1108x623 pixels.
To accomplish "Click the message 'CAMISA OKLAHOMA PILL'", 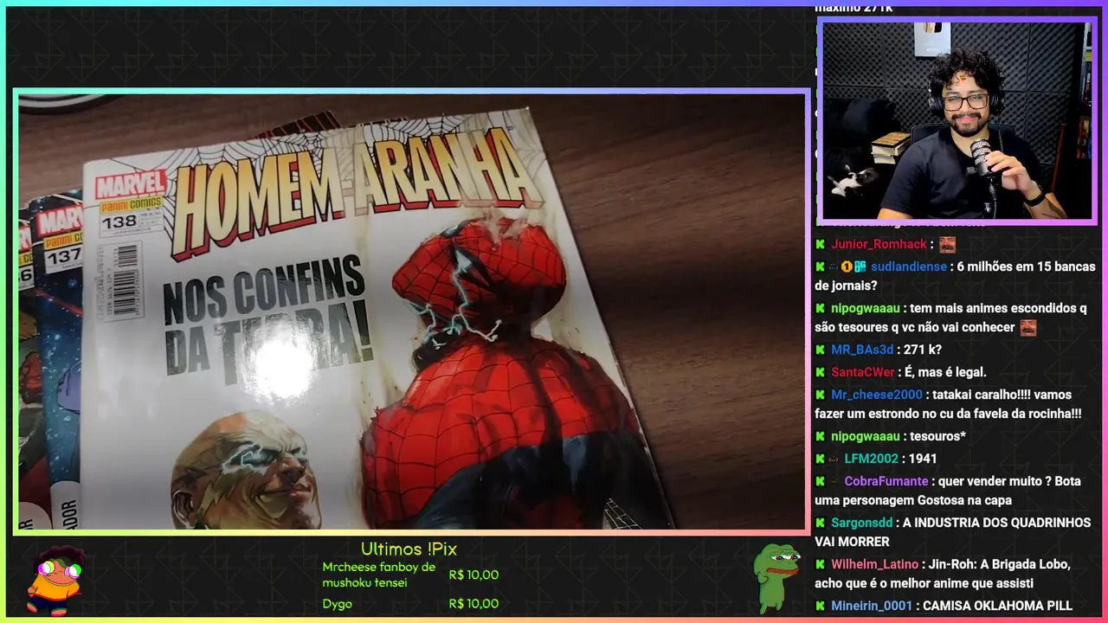I will 997,606.
